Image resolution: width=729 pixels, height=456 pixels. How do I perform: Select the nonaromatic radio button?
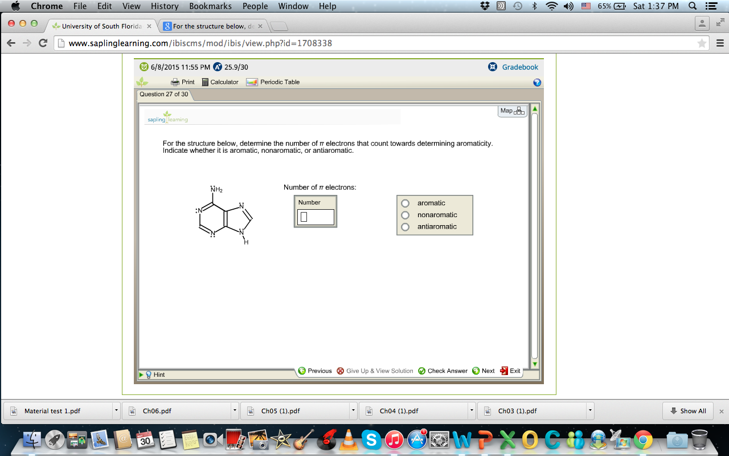tap(405, 215)
